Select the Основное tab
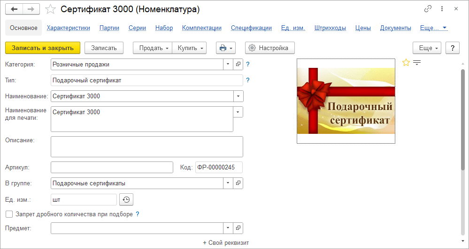469x249 pixels. 23,28
